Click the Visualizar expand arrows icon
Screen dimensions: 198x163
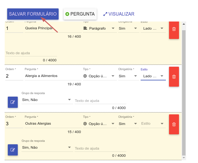105,14
